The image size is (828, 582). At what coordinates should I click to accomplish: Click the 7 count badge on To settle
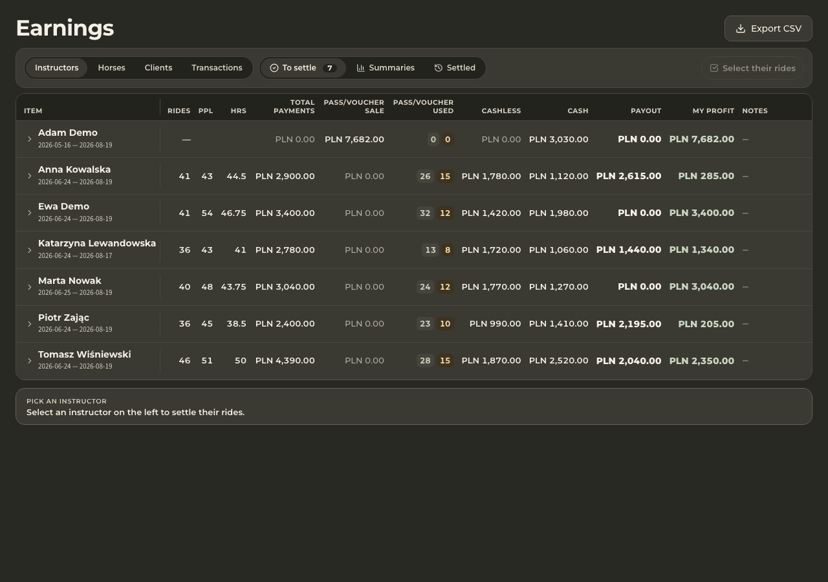330,68
